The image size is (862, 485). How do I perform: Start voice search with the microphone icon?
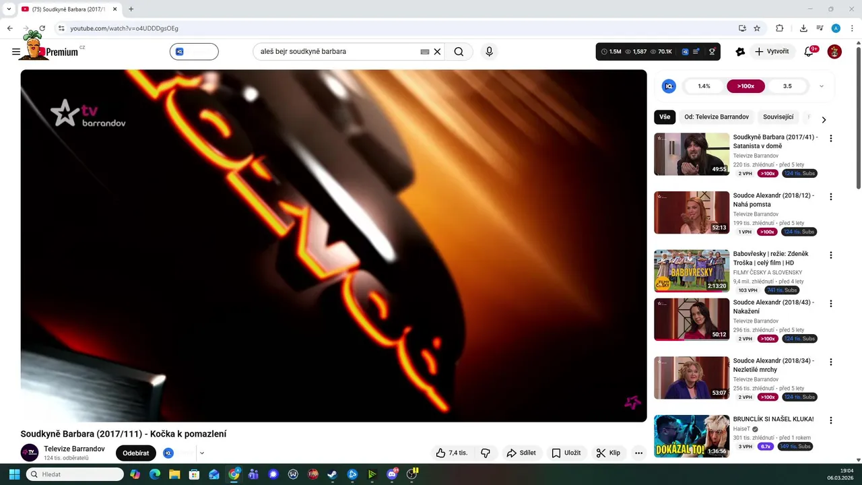pyautogui.click(x=489, y=52)
